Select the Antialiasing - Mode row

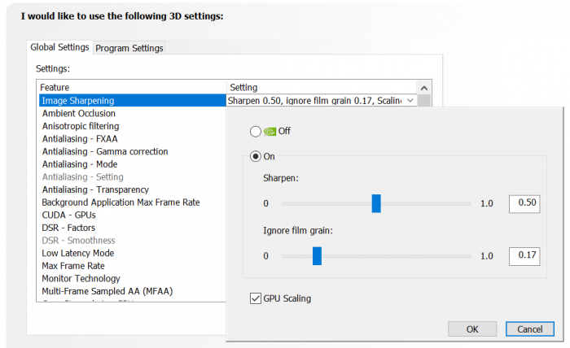click(132, 164)
